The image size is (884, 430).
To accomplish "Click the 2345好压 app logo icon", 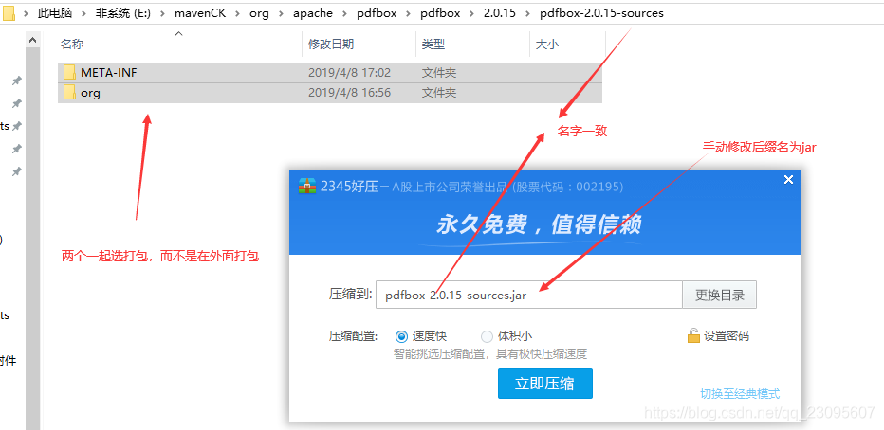I will (307, 186).
